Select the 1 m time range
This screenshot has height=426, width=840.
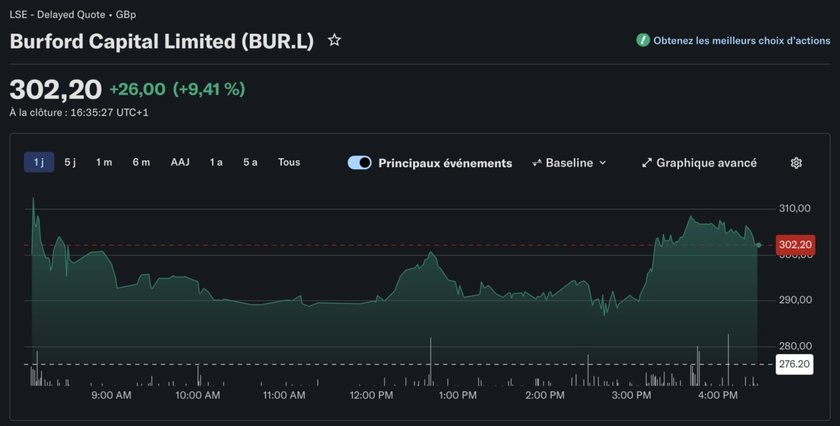click(x=104, y=162)
